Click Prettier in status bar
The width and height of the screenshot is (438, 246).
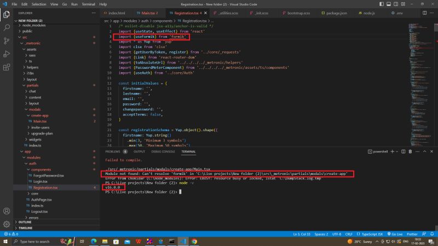point(412,234)
